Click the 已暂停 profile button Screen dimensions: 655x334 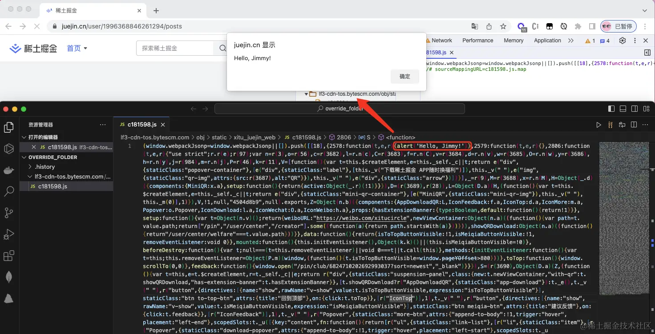(619, 26)
